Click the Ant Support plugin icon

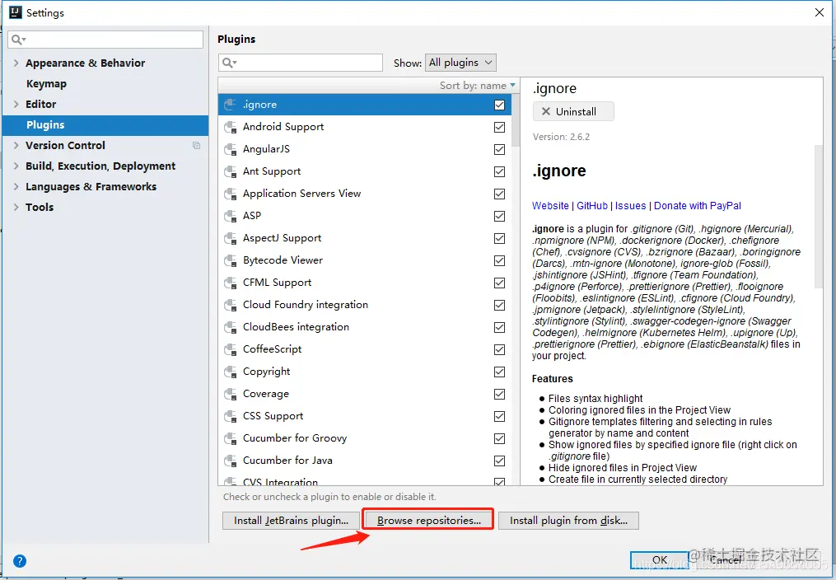click(231, 171)
